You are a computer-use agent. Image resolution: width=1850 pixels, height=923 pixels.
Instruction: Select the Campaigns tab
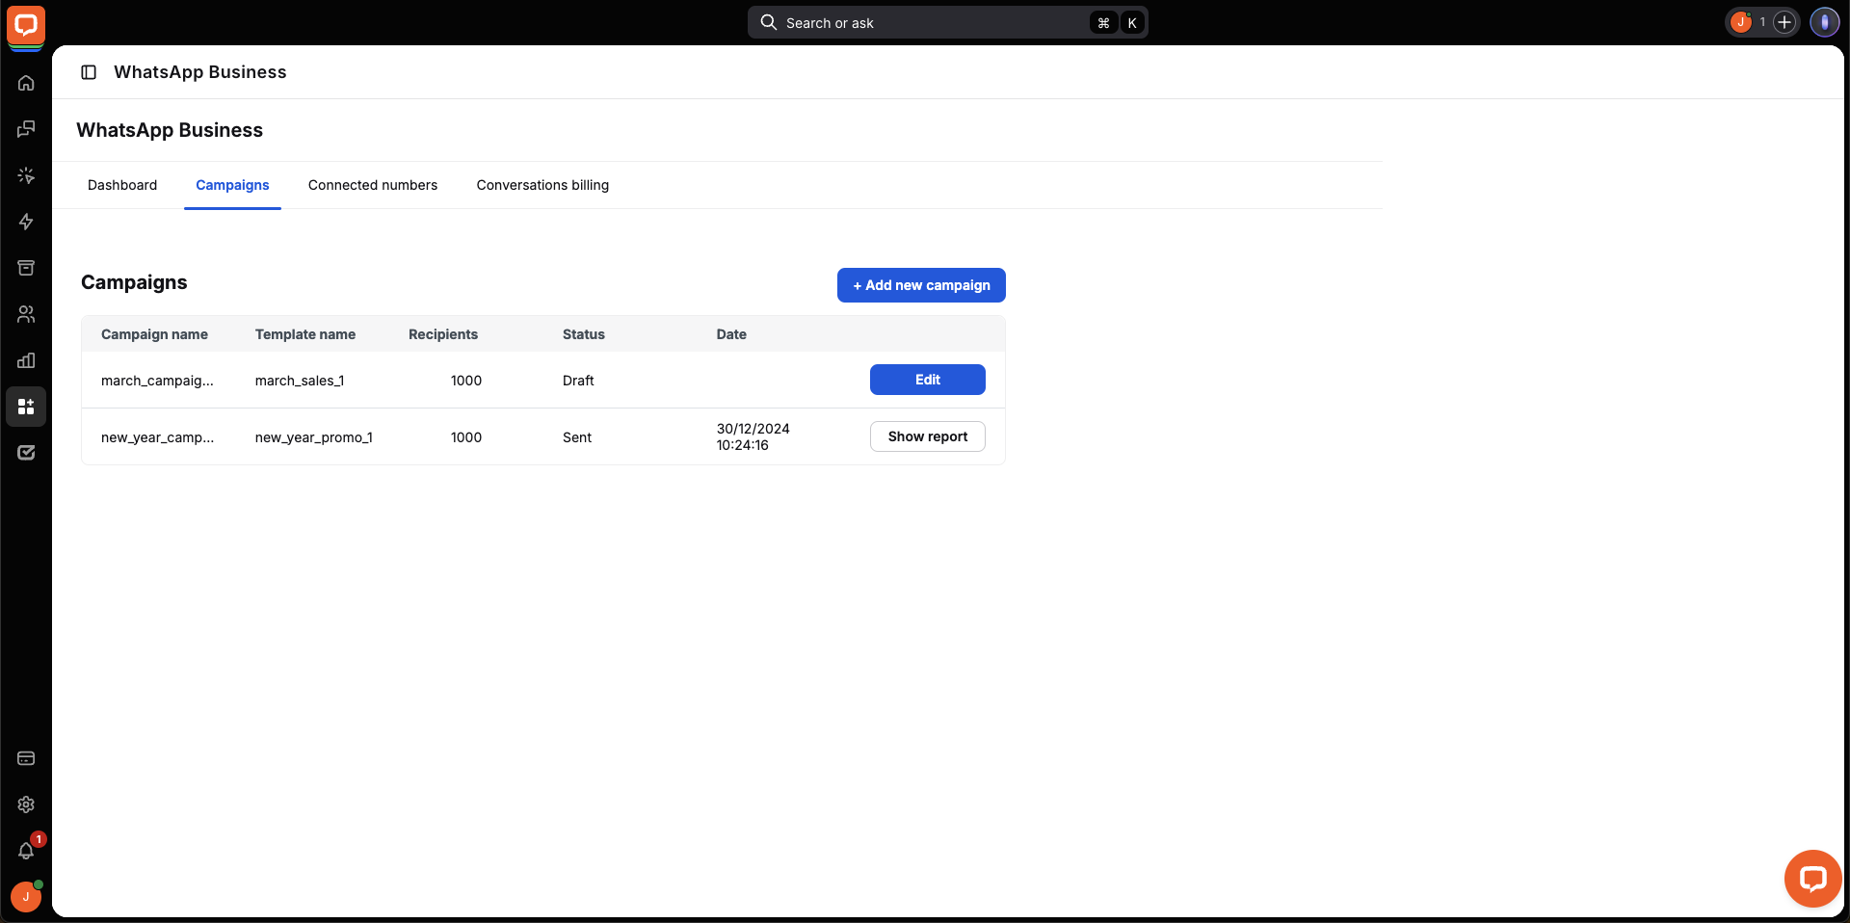(x=232, y=185)
